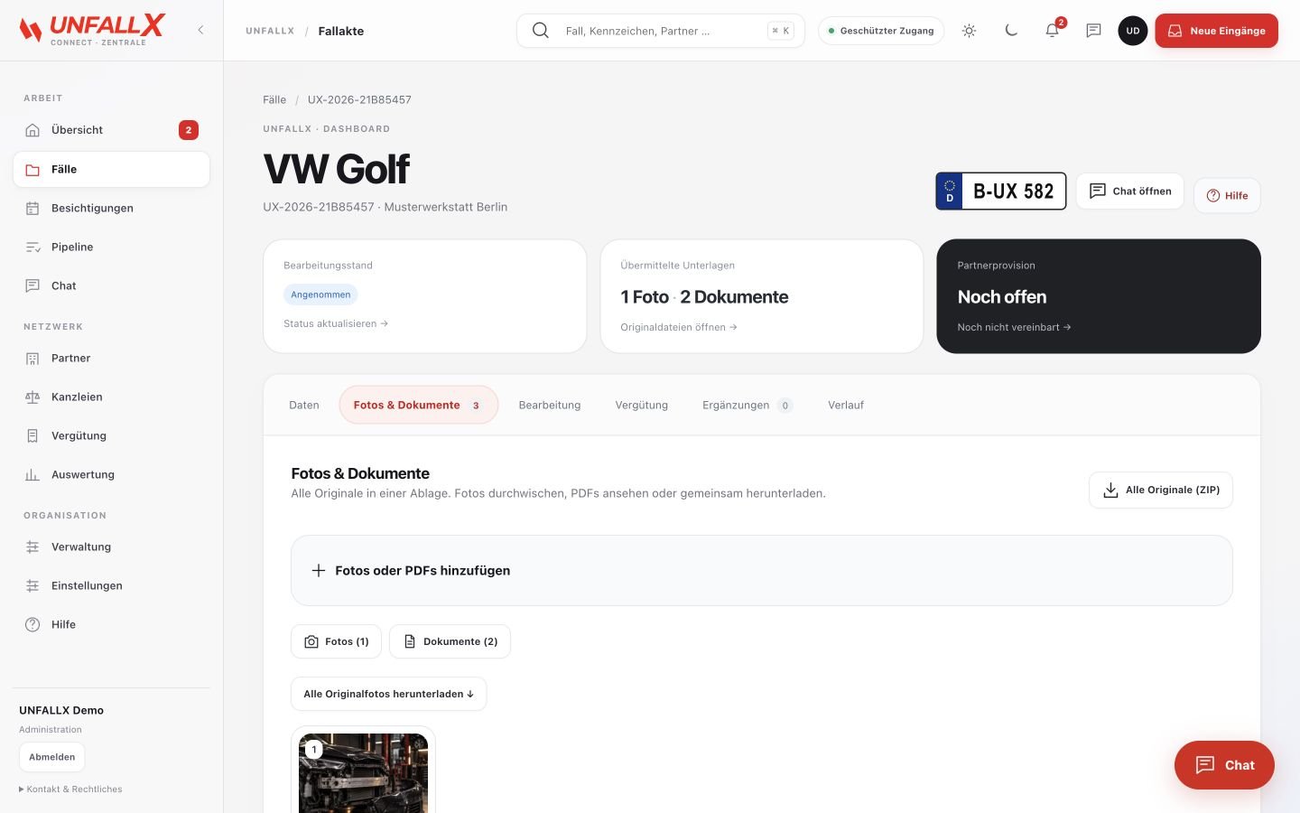1300x813 pixels.
Task: Open the Ergänzungen tab
Action: 747,405
